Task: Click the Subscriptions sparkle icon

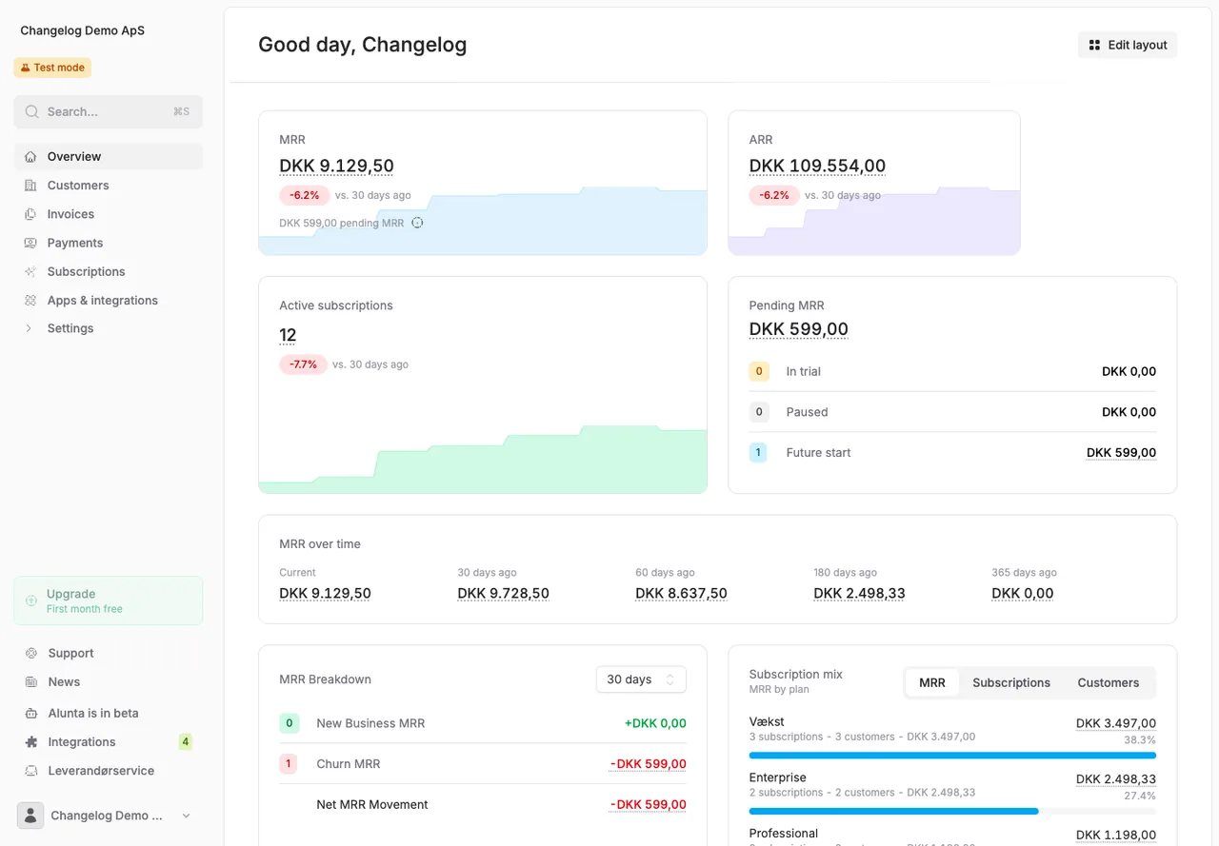Action: [30, 271]
